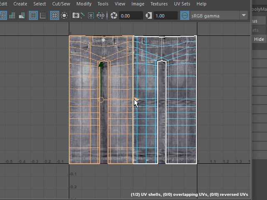Open the Modify menu
The image size is (267, 200).
[84, 4]
